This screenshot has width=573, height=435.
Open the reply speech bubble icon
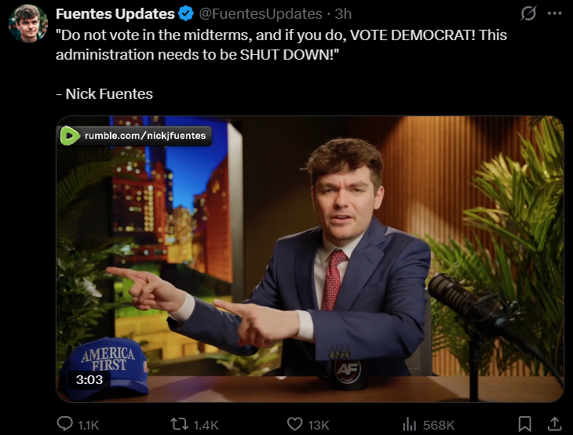tap(64, 424)
